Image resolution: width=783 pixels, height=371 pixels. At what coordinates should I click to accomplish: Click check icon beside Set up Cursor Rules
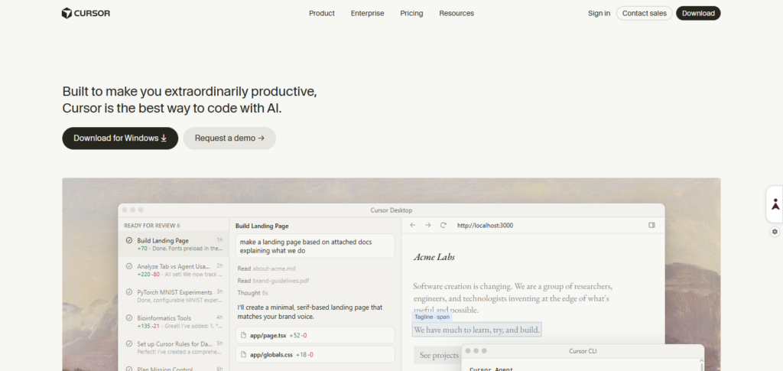pos(128,344)
